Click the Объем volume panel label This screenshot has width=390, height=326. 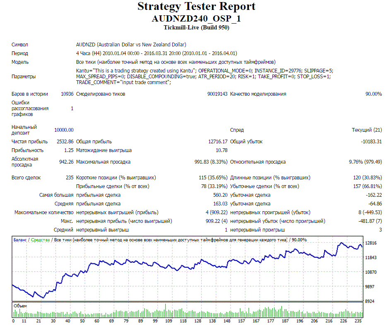[20, 306]
